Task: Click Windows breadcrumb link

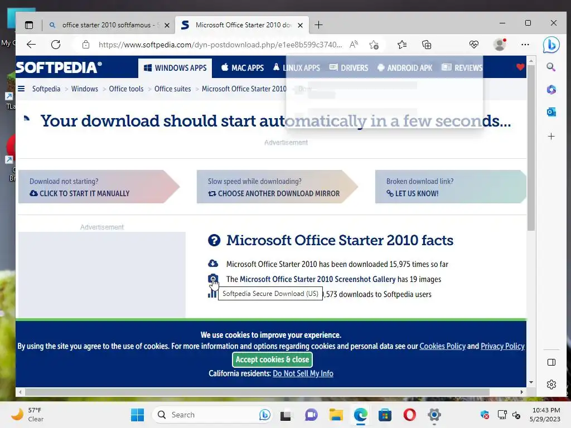Action: click(85, 89)
